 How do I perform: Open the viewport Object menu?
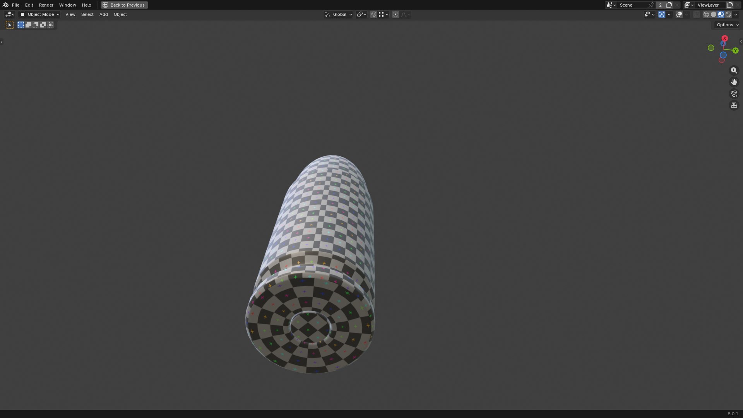click(x=120, y=14)
